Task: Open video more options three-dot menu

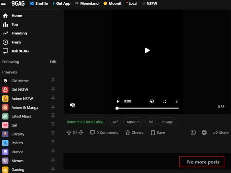Action: coord(177,101)
